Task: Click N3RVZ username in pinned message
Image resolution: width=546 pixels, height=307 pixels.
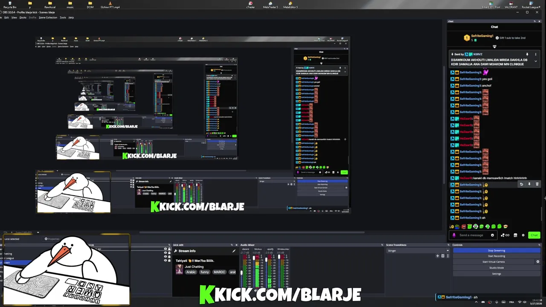Action: (478, 54)
